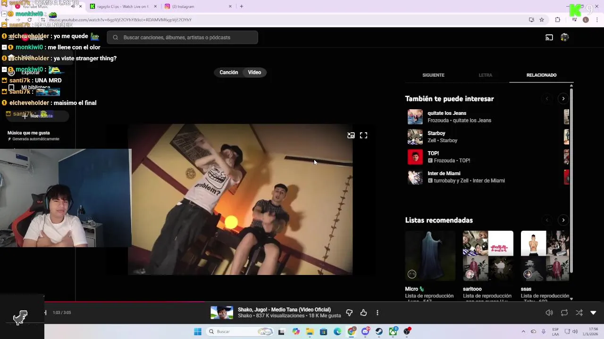Open Discord from taskbar

pyautogui.click(x=365, y=331)
